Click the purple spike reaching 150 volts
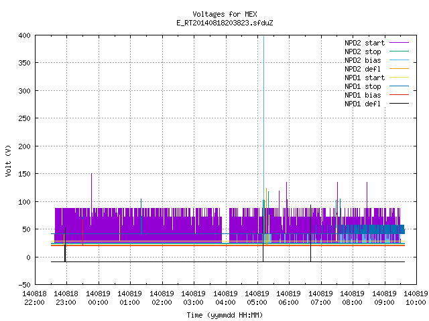The image size is (429, 321). pyautogui.click(x=91, y=190)
